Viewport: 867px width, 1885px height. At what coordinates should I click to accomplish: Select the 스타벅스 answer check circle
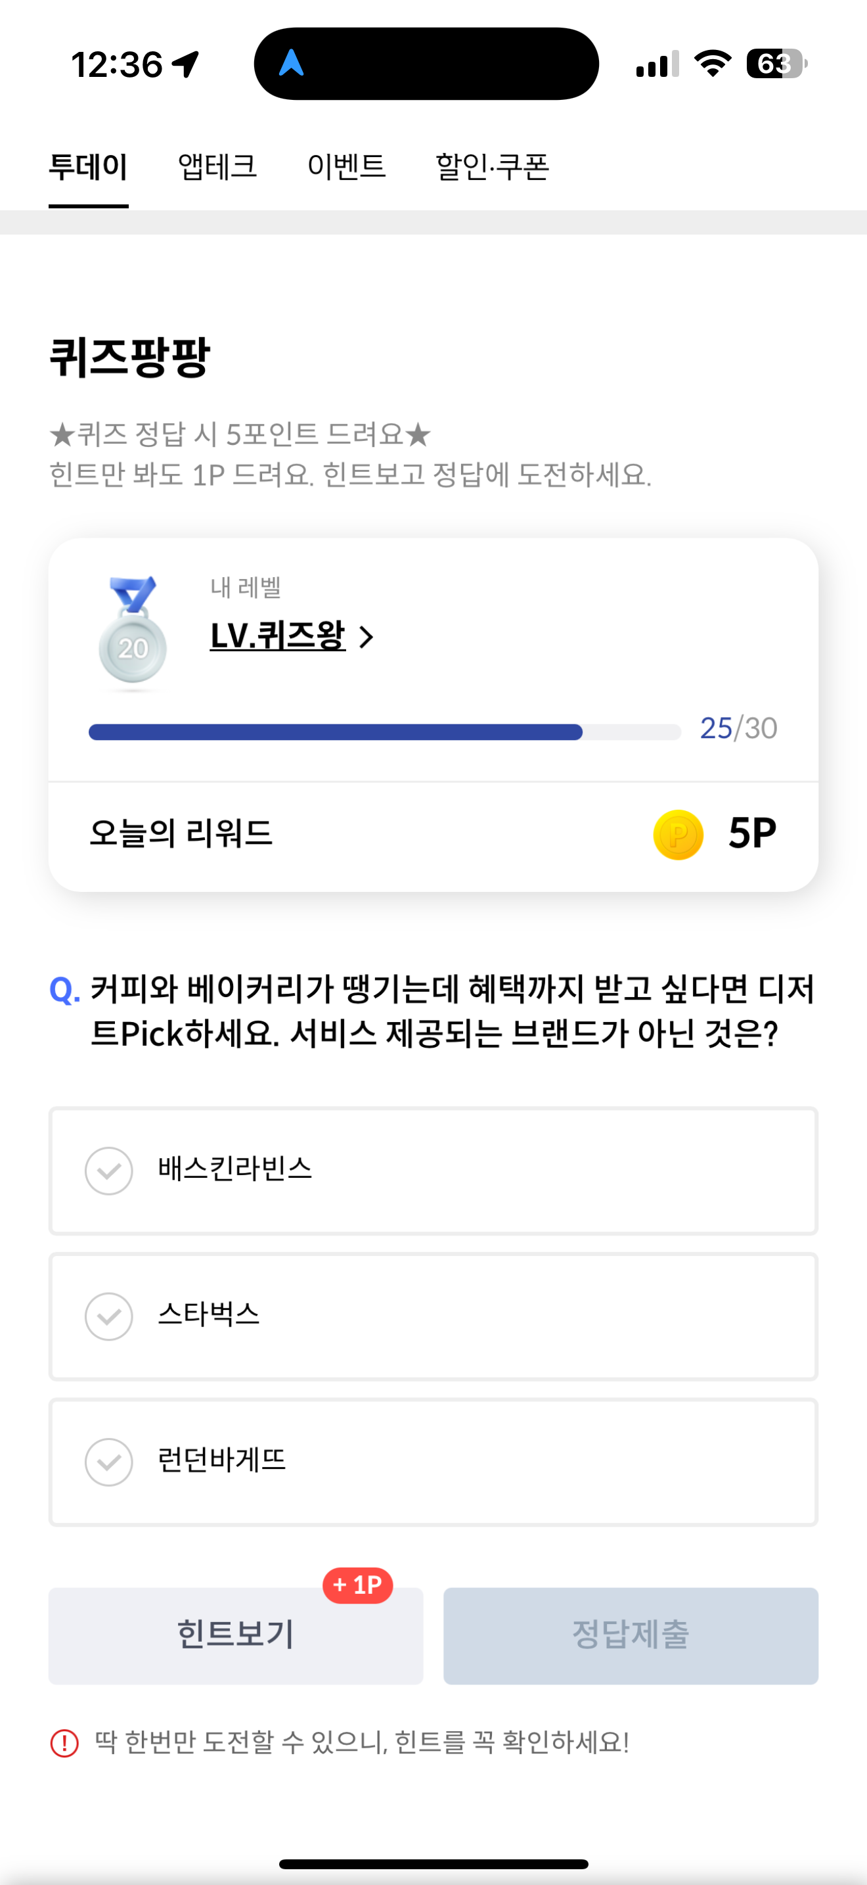[x=109, y=1316]
